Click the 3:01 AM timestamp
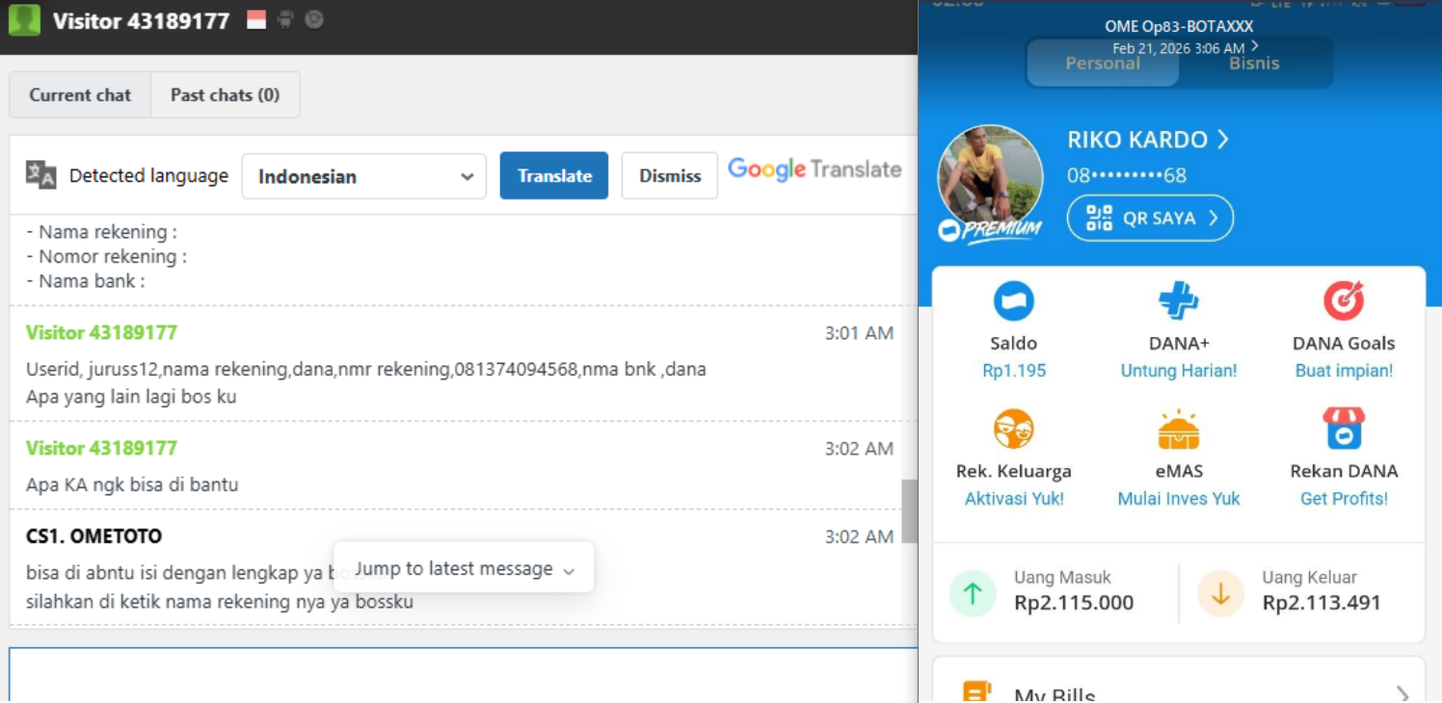Image resolution: width=1442 pixels, height=703 pixels. pyautogui.click(x=859, y=333)
